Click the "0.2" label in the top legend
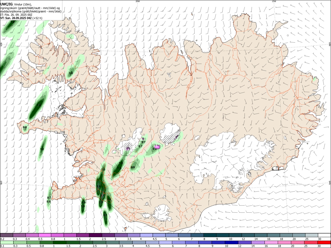 2,239
